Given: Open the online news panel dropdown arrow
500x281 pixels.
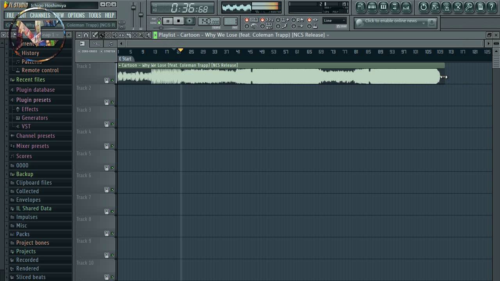Looking at the screenshot, I should coord(423,23).
